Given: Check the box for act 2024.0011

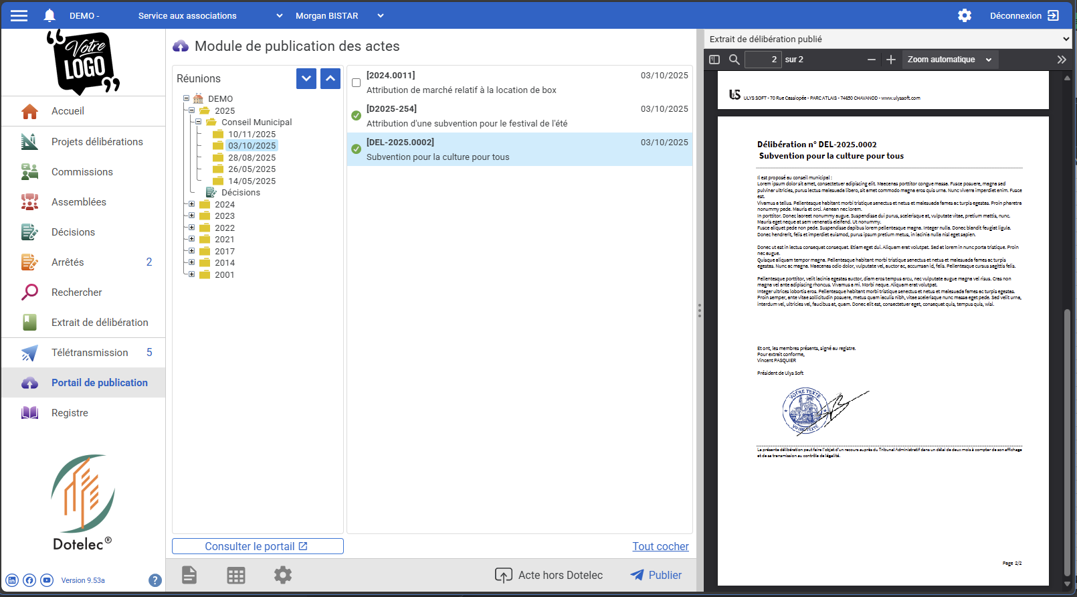Looking at the screenshot, I should (356, 83).
